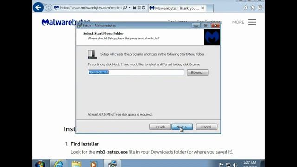Open Windows Media Player from taskbar
This screenshot has width=297, height=167.
click(x=93, y=164)
